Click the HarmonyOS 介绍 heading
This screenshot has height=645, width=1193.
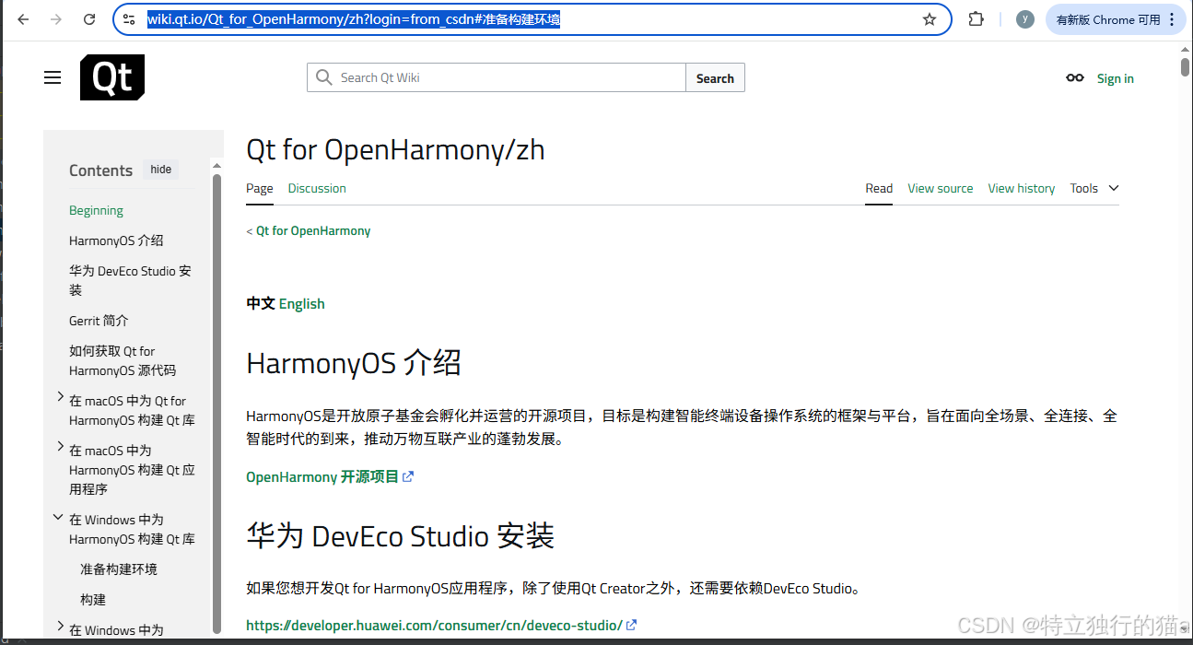point(354,363)
